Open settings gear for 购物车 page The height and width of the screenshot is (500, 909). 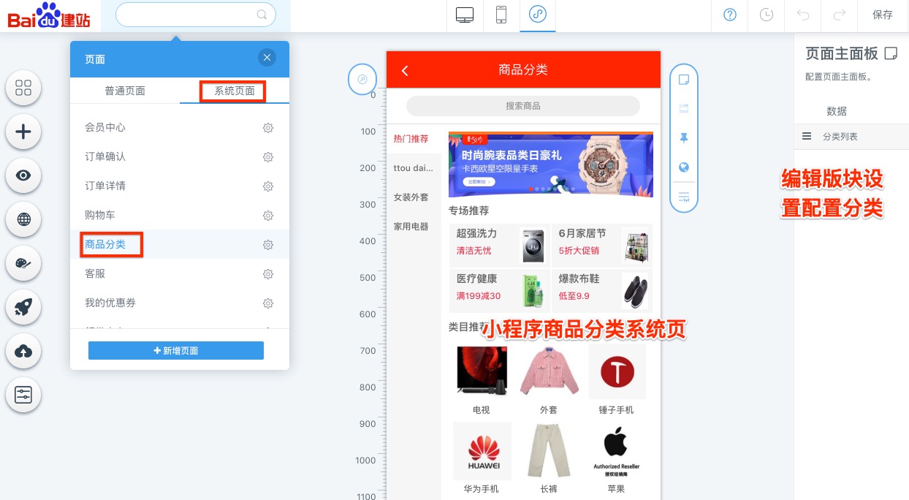(x=268, y=216)
